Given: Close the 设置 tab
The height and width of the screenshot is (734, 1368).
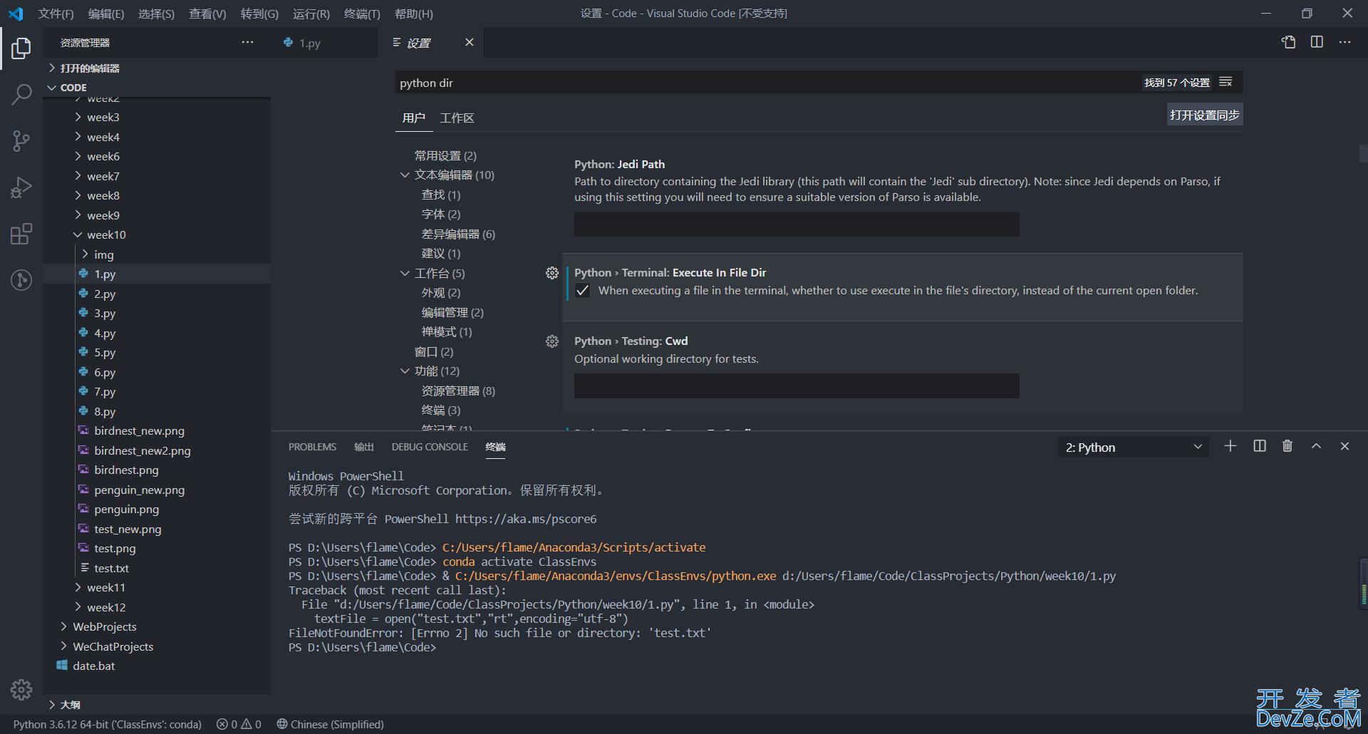Looking at the screenshot, I should (x=469, y=43).
